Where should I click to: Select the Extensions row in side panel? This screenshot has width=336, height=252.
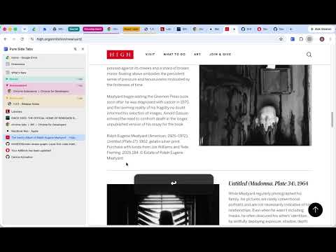(x=44, y=64)
